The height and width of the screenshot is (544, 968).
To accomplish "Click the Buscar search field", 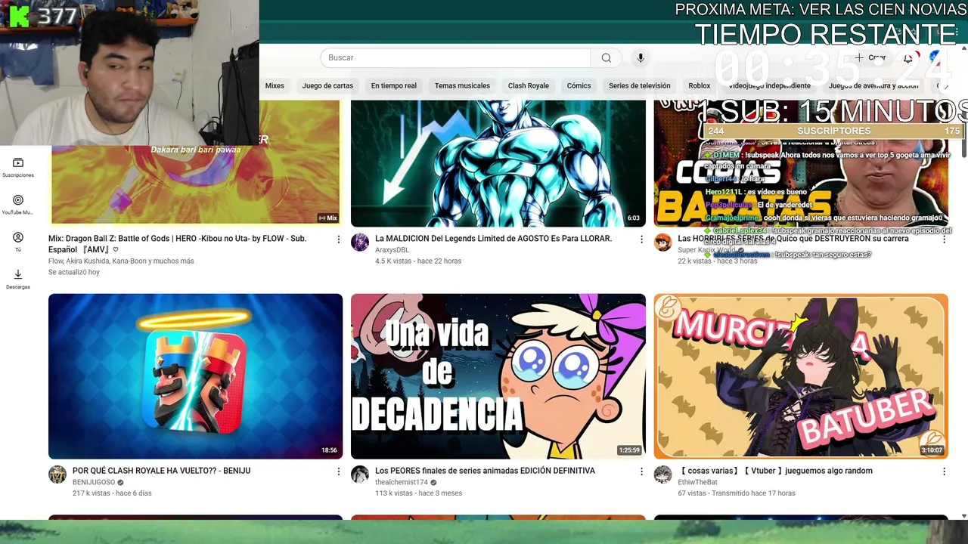I will 455,58.
